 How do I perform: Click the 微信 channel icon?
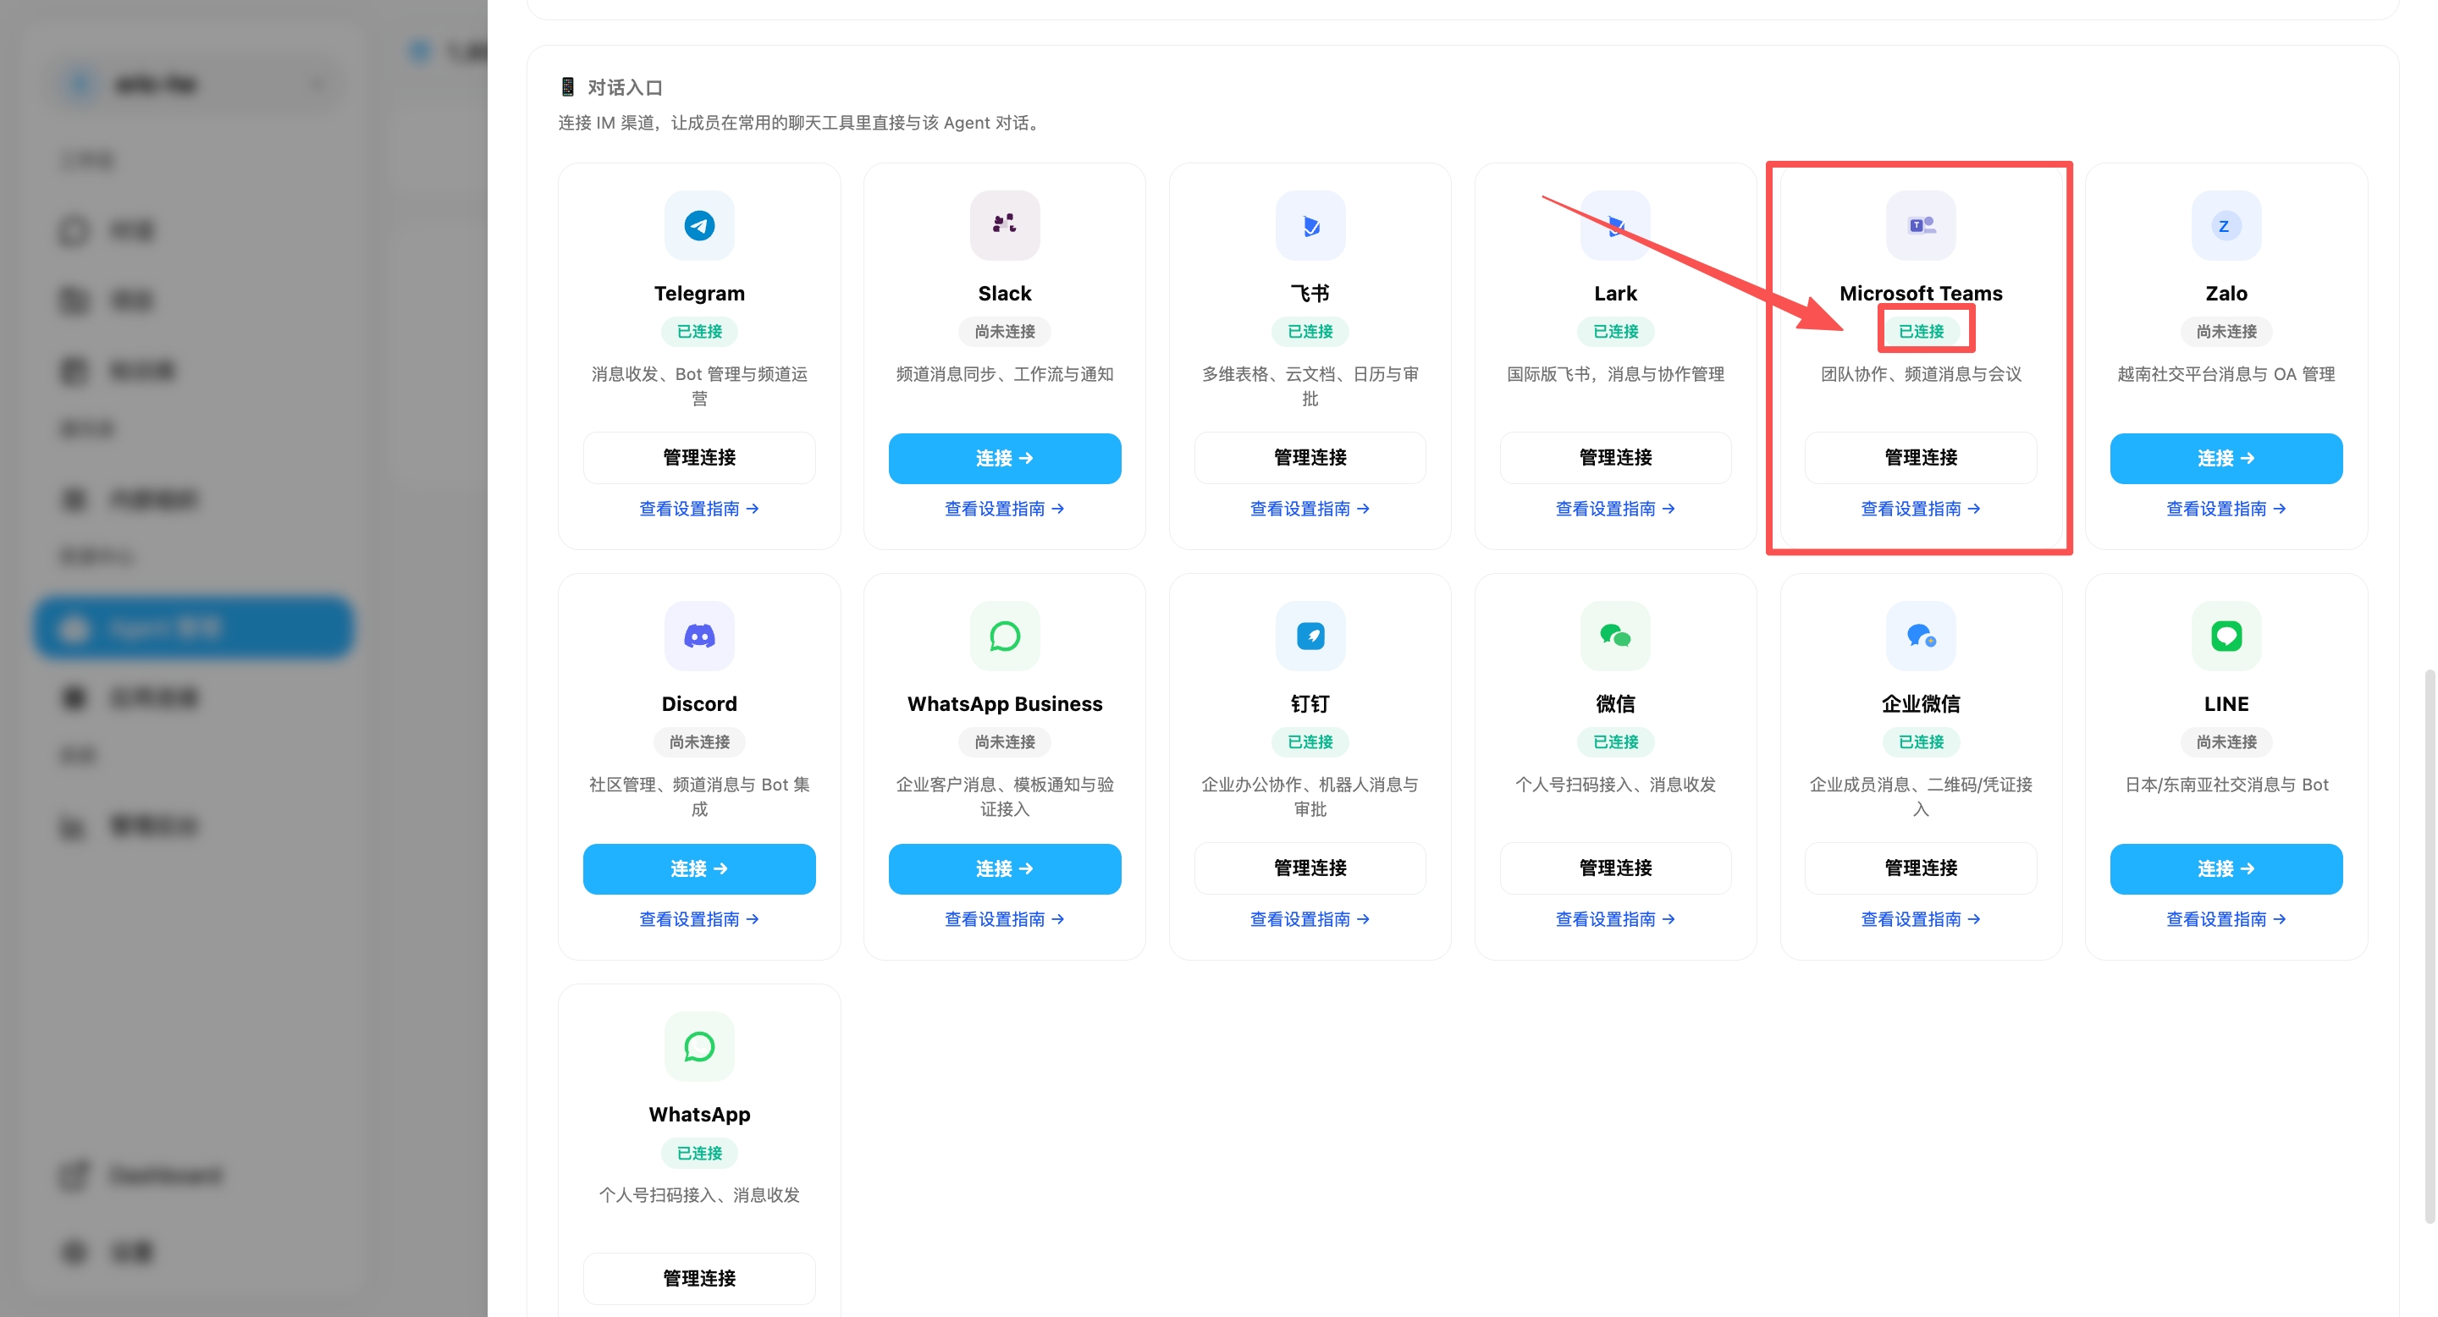click(1615, 636)
